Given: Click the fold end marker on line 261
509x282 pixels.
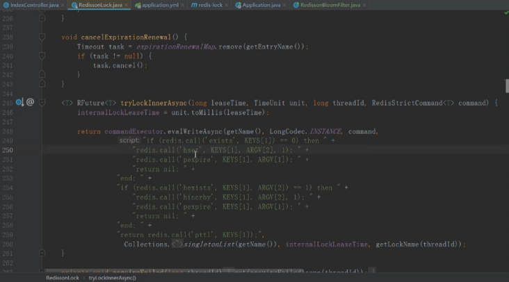Looking at the screenshot, I should pyautogui.click(x=42, y=253).
